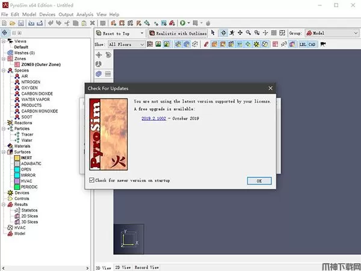This screenshot has width=361, height=271.
Task: Toggle the LBL labels display button
Action: (303, 44)
